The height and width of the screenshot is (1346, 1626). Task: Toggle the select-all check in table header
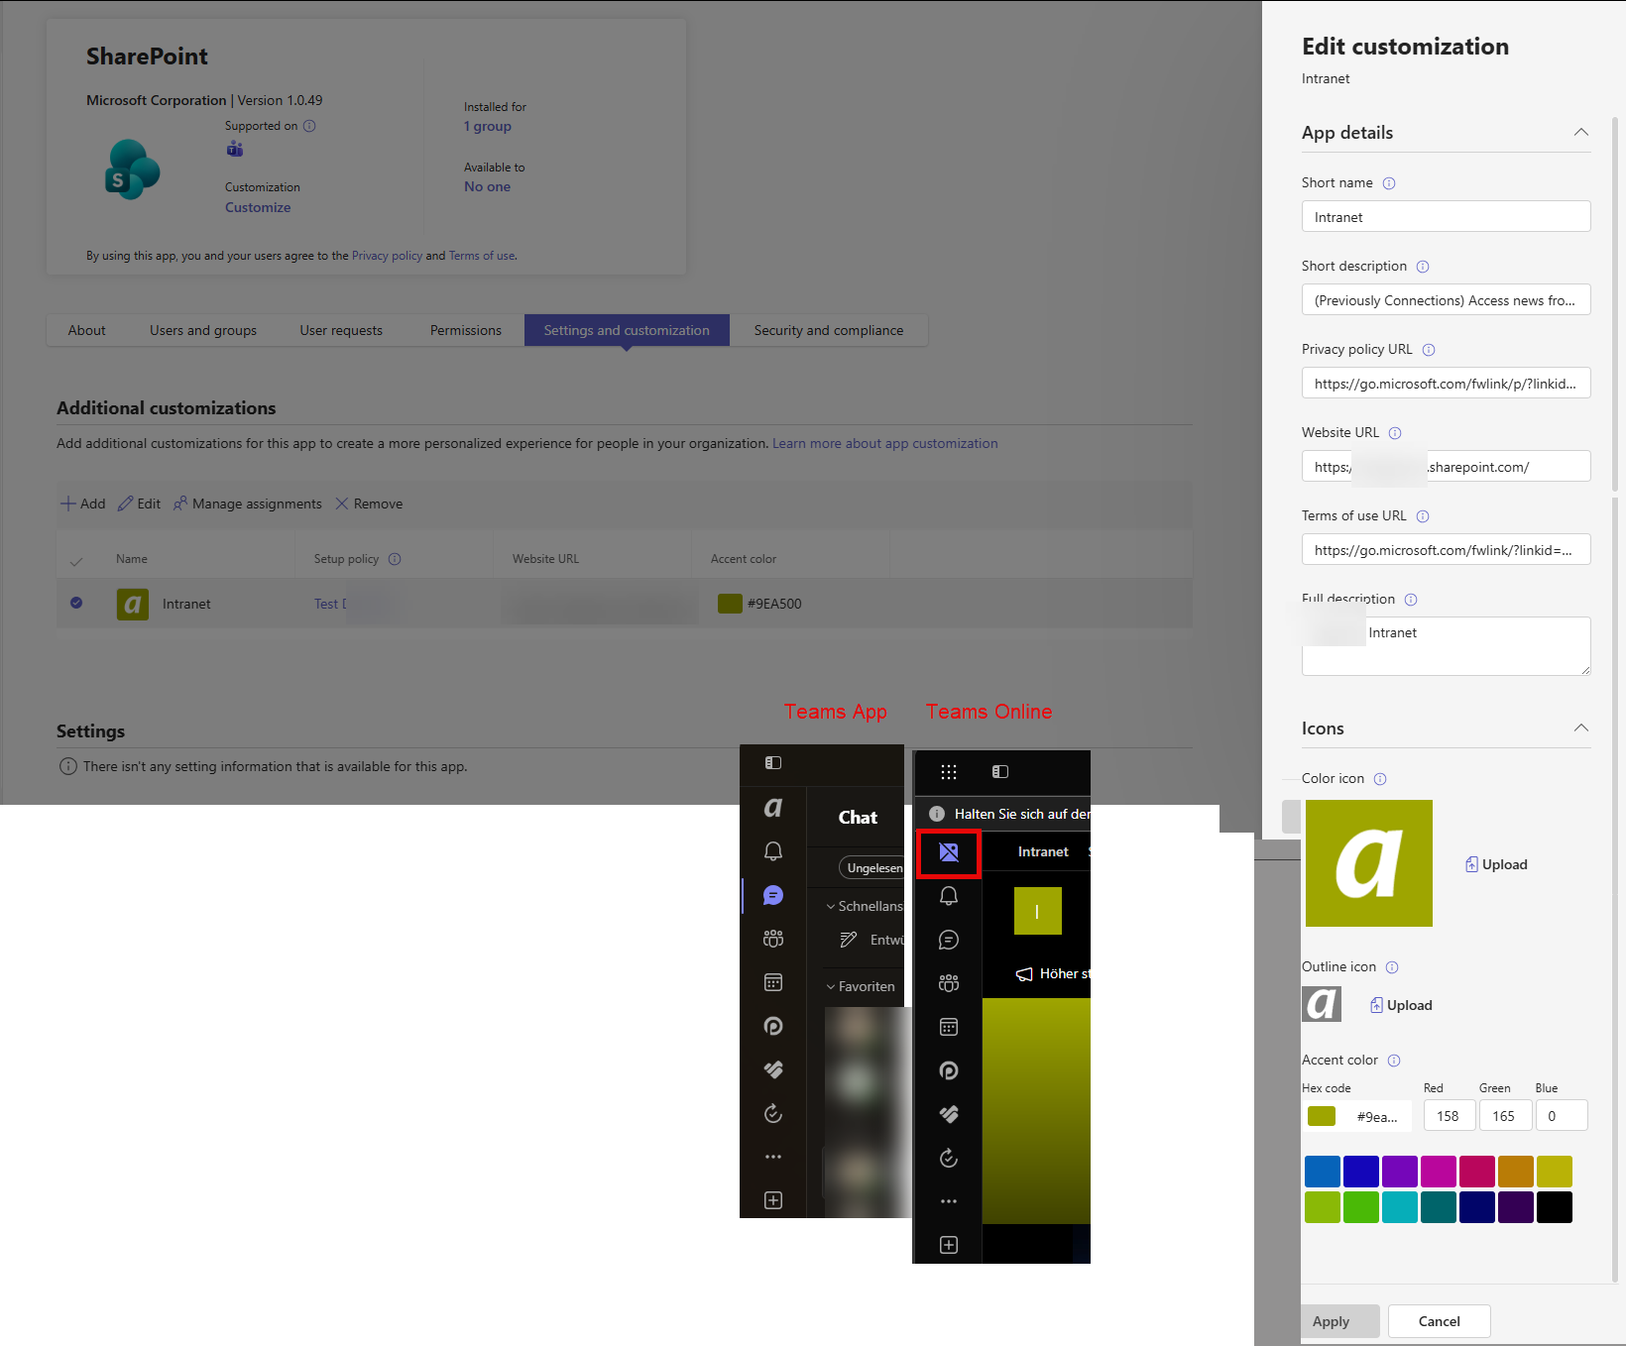76,561
